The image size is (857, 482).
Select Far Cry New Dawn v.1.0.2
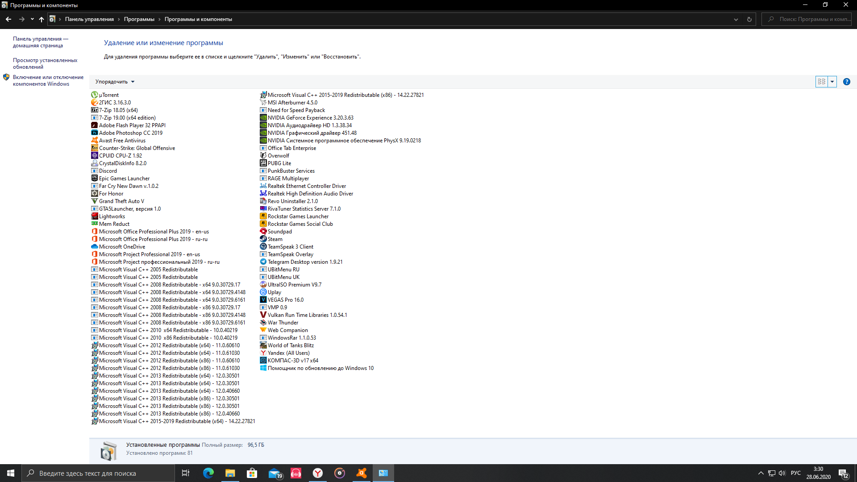point(129,186)
